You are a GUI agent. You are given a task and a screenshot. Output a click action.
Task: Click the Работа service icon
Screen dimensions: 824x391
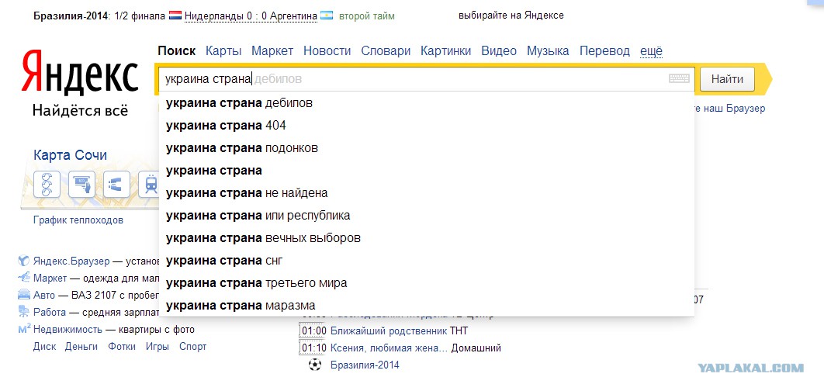23,312
